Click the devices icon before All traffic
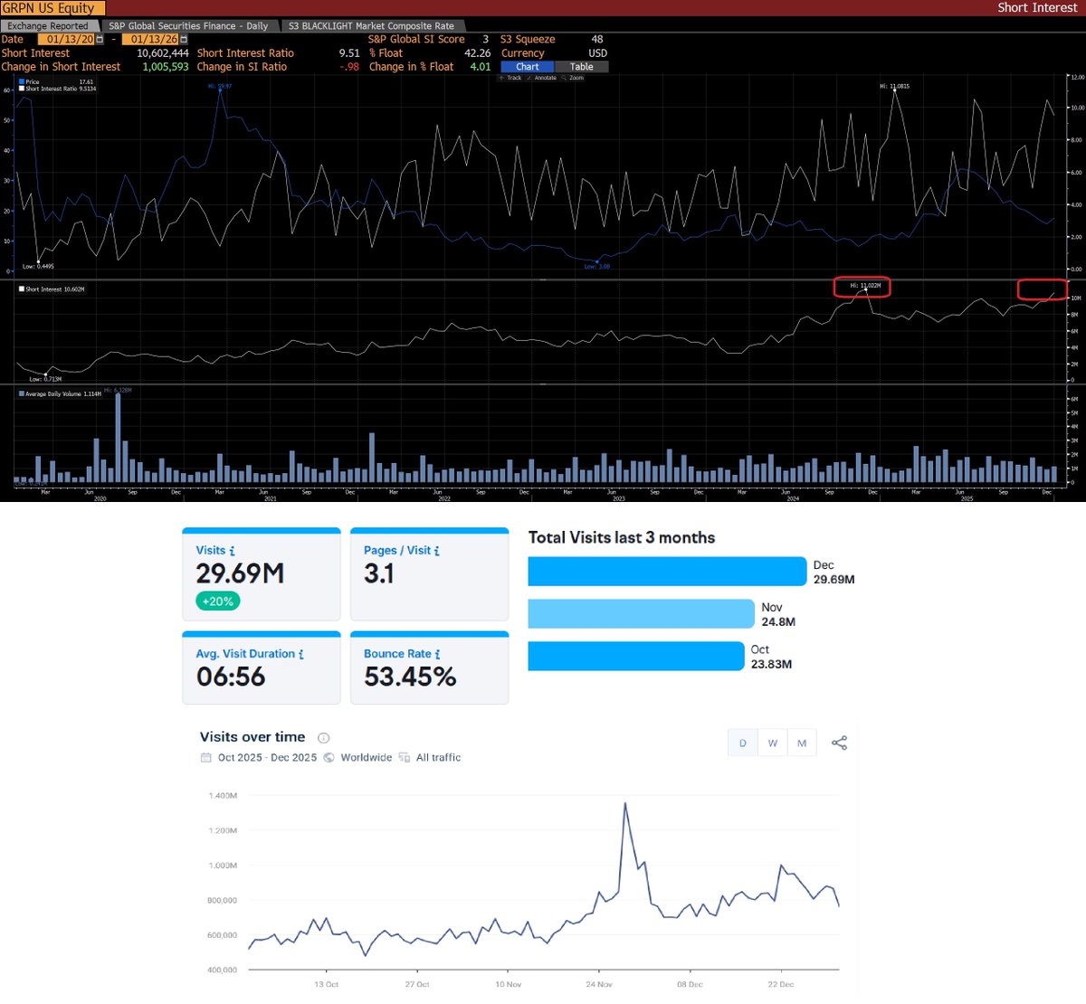The image size is (1086, 1004). 405,758
